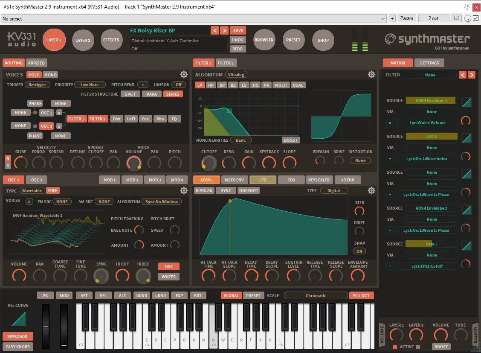This screenshot has height=353, width=481.
Task: Open the algorithm panel settings gear
Action: [x=371, y=74]
